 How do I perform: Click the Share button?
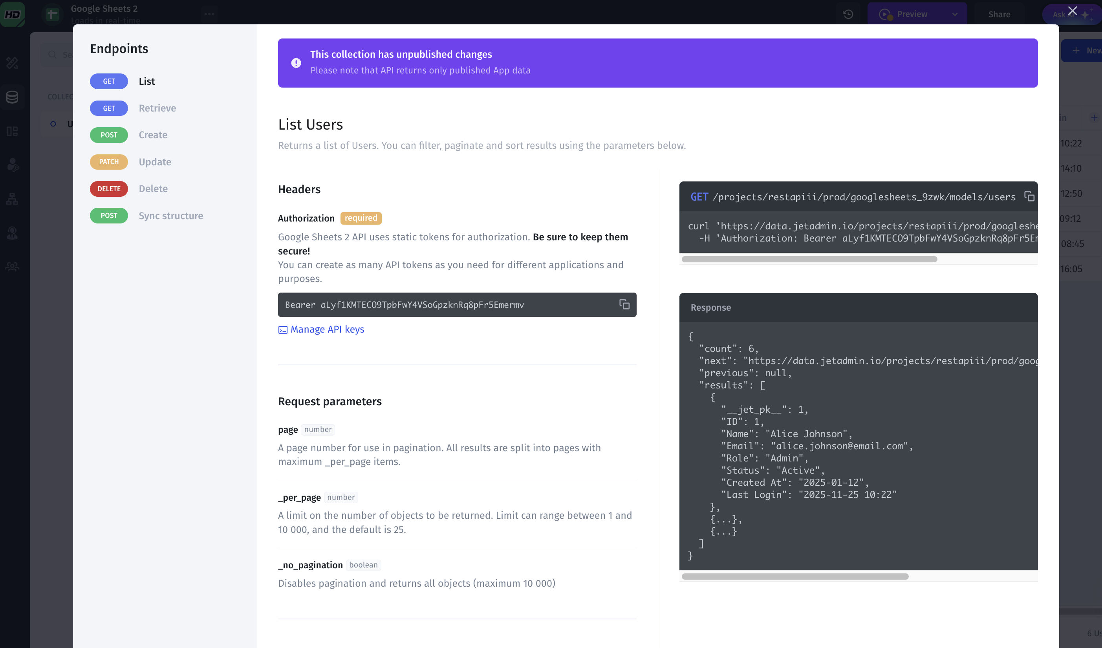[999, 15]
